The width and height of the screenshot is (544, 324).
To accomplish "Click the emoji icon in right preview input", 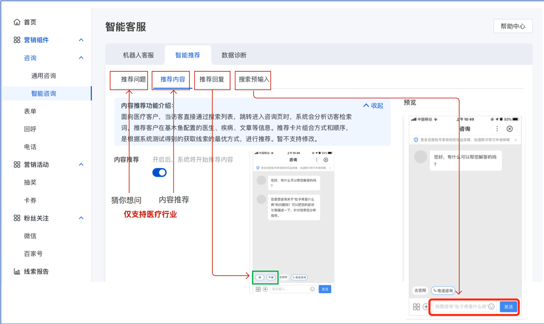I will click(491, 307).
